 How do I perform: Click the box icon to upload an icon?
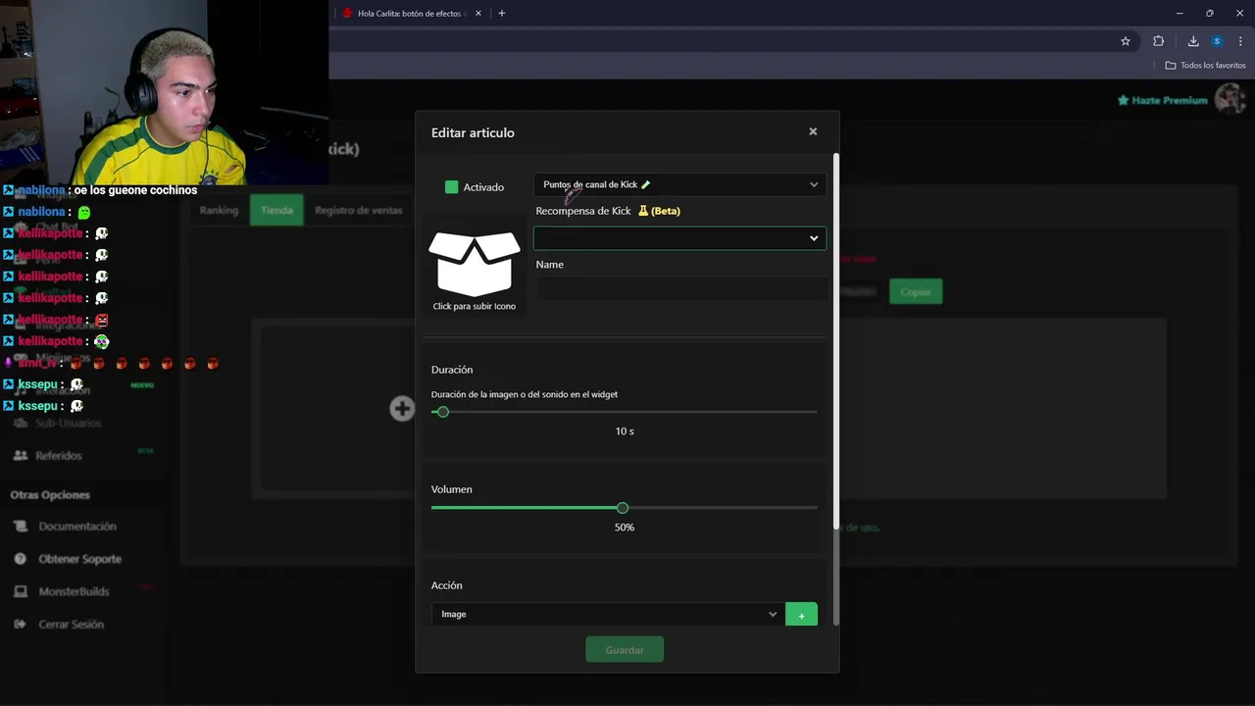click(475, 264)
